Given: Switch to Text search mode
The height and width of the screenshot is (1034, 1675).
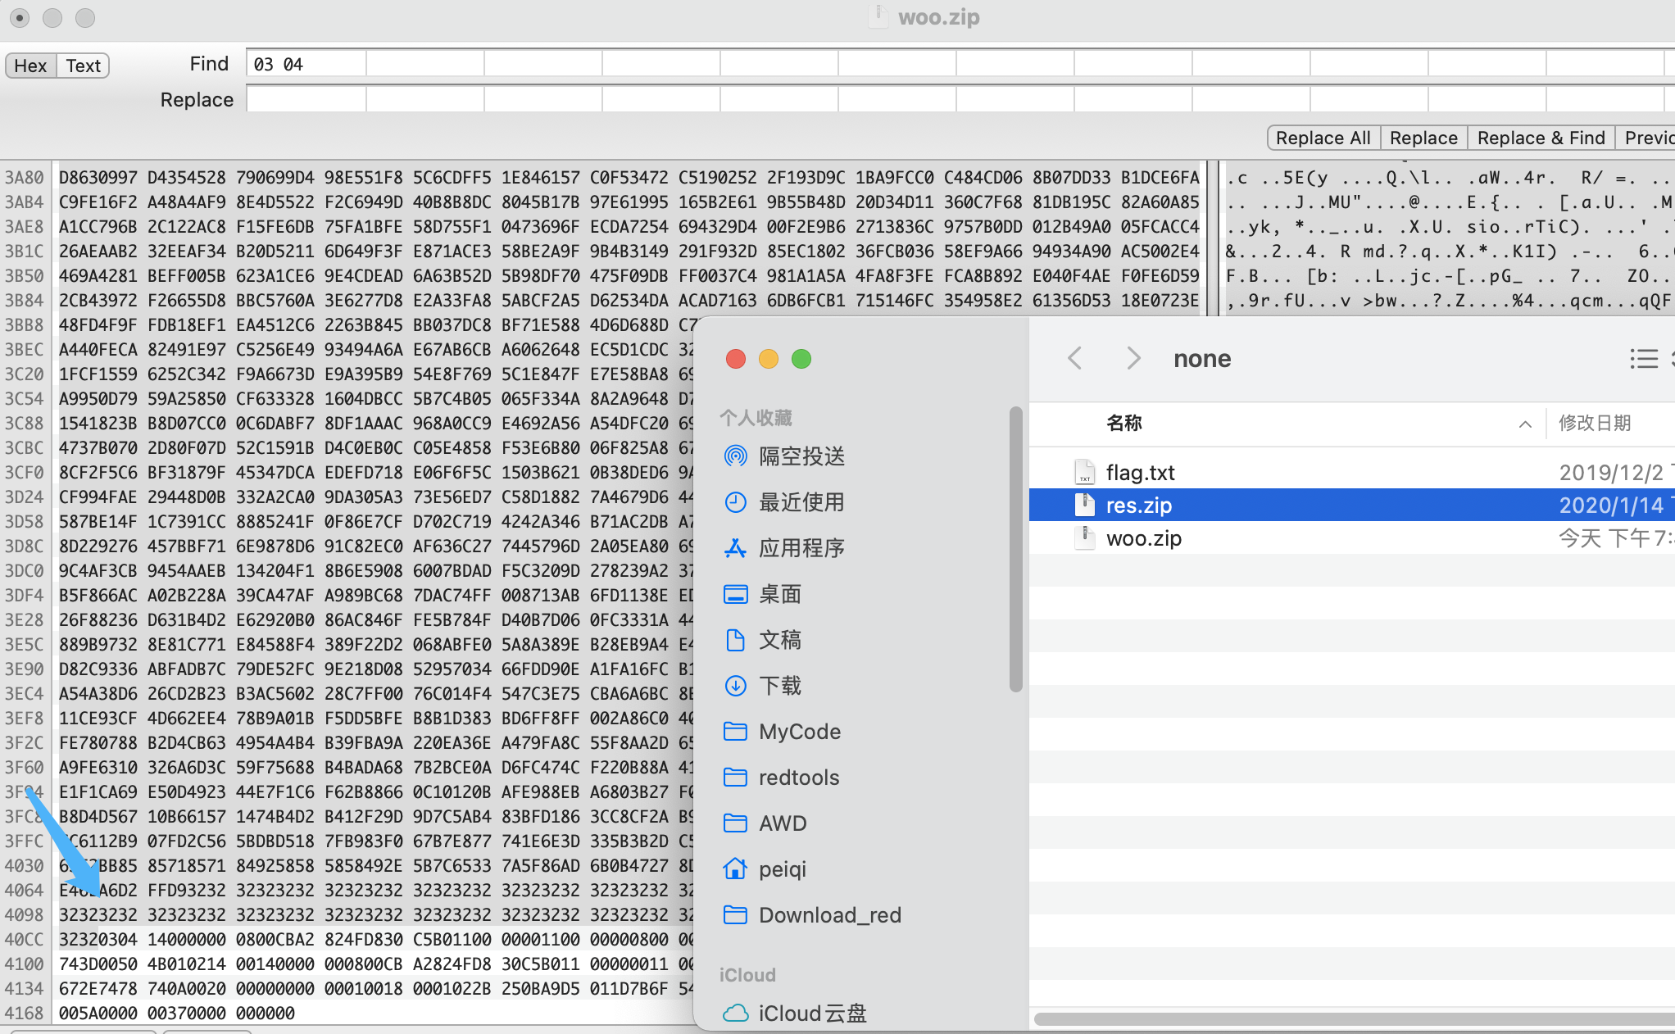Looking at the screenshot, I should (83, 66).
